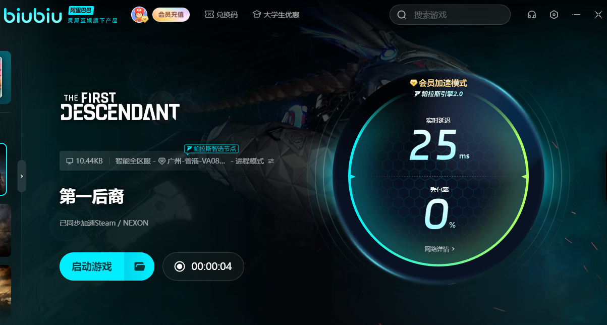This screenshot has height=325, width=607.
Task: Click the 第一后裔 game title
Action: [x=92, y=196]
